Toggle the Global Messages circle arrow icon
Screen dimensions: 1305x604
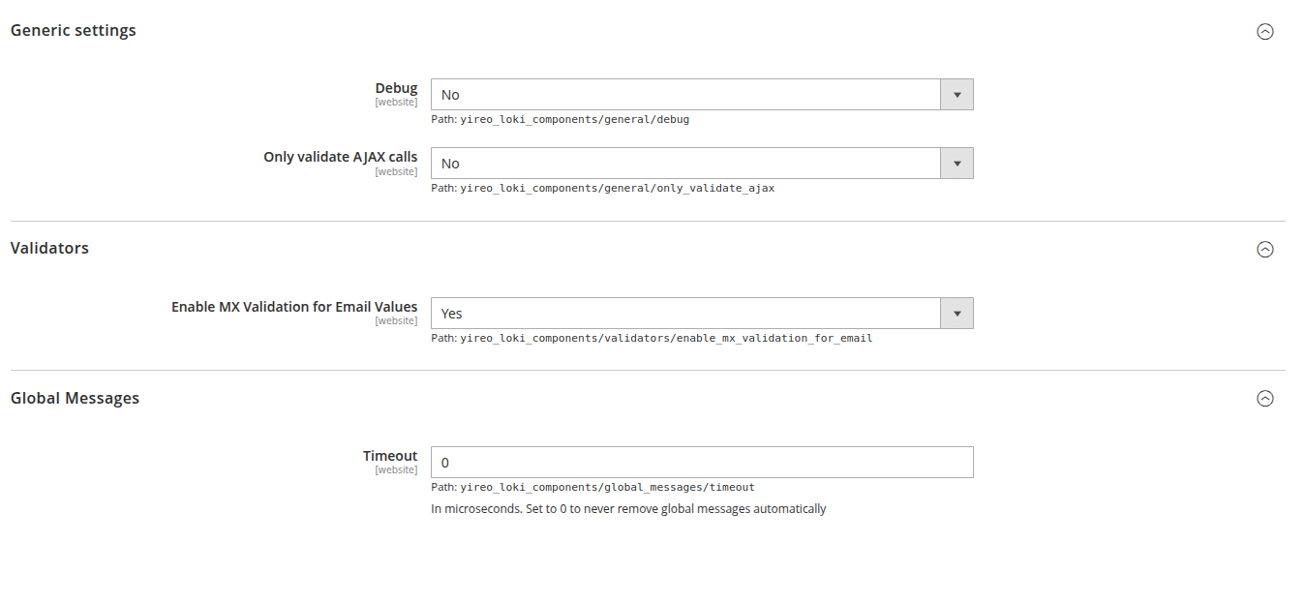[1264, 398]
